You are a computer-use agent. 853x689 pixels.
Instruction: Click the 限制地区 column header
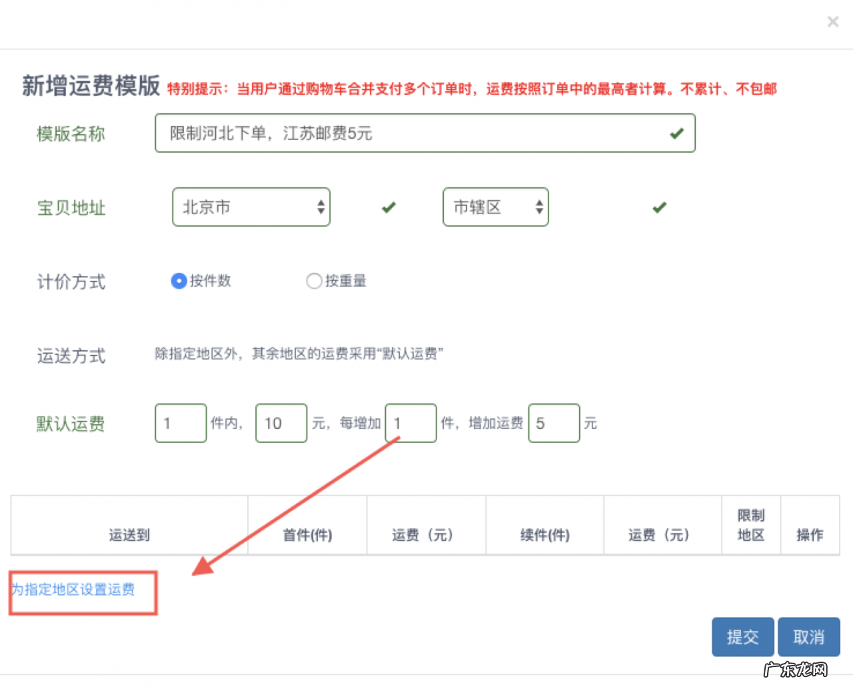point(751,525)
